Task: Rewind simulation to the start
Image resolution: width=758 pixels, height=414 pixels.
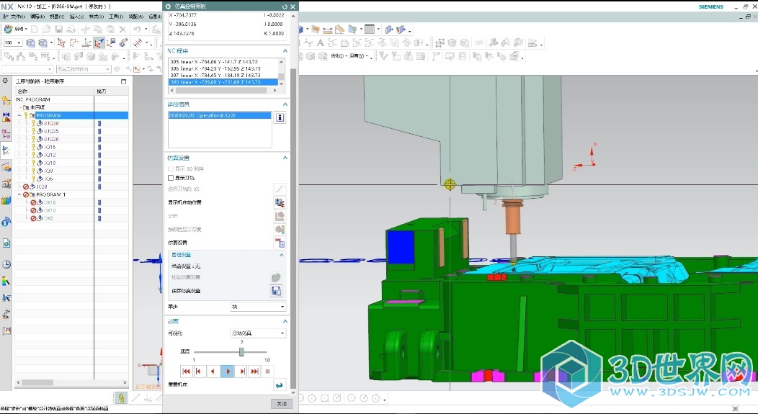Action: coord(186,371)
